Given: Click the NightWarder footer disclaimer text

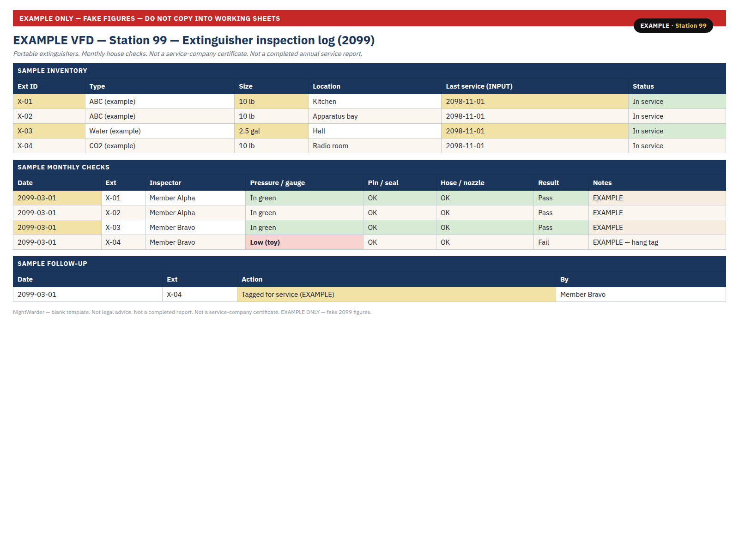Looking at the screenshot, I should click(192, 312).
